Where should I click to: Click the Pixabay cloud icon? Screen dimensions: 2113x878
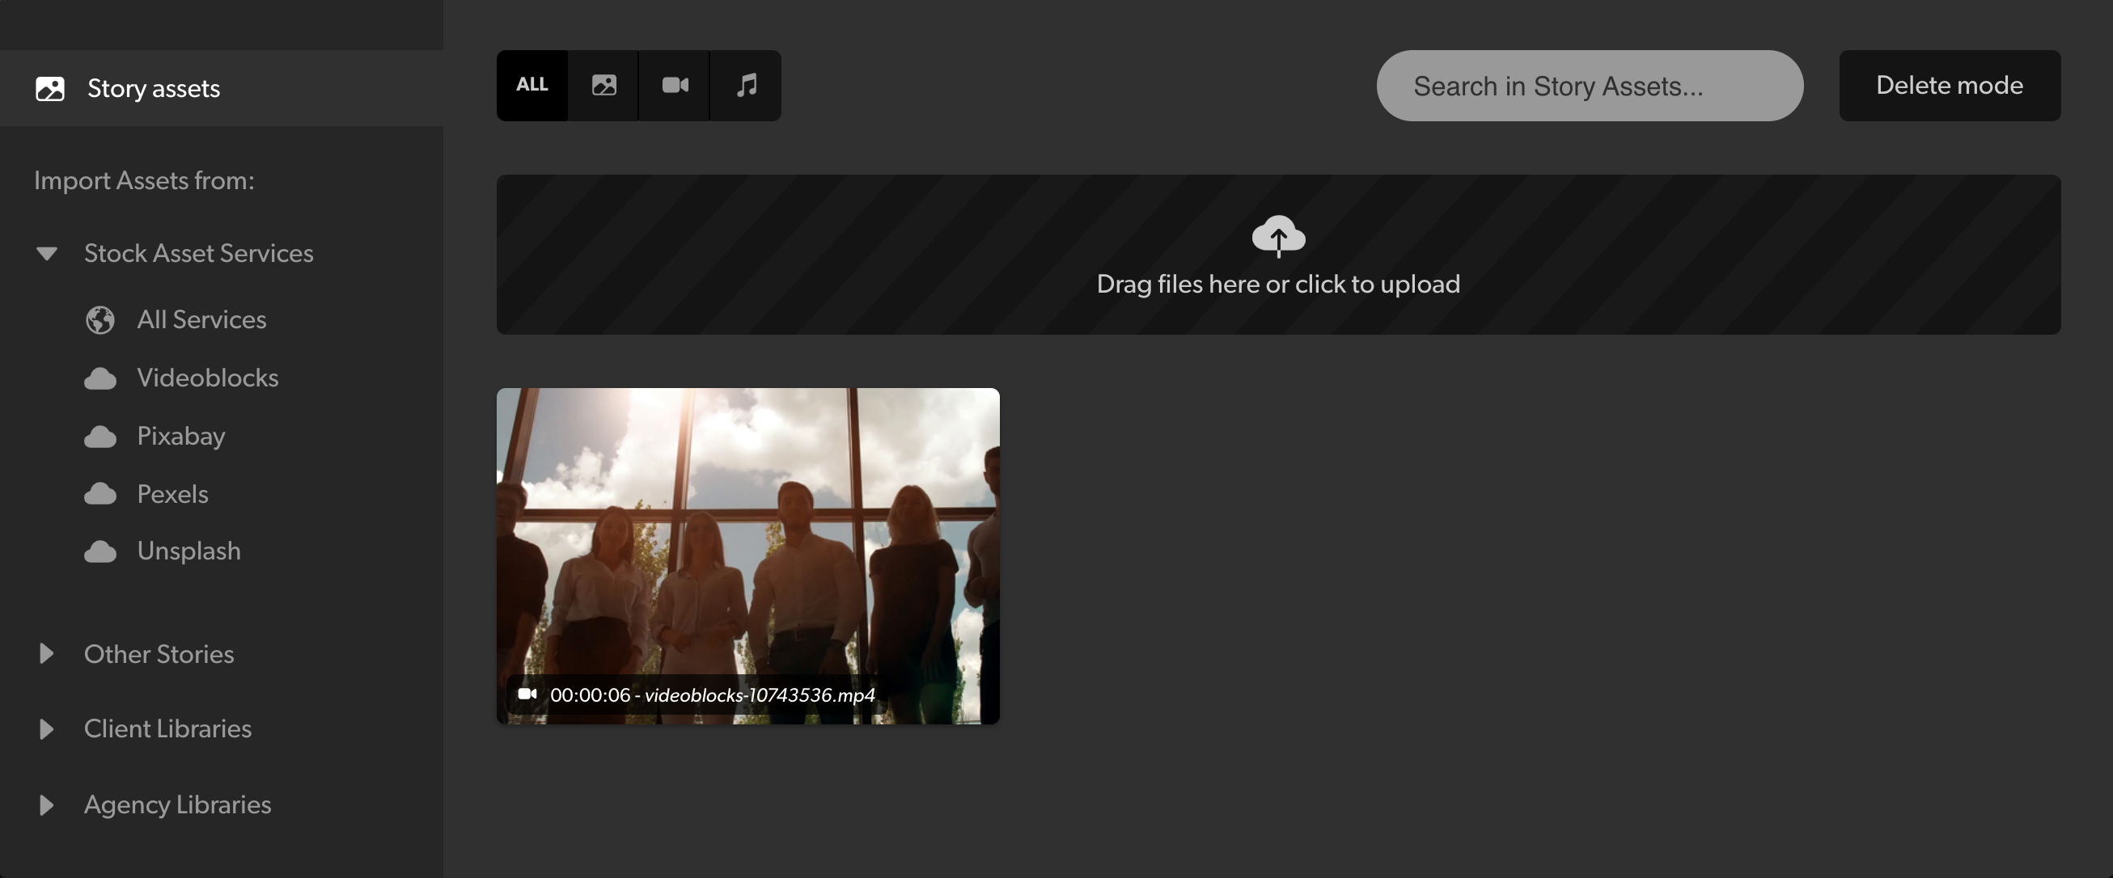100,437
